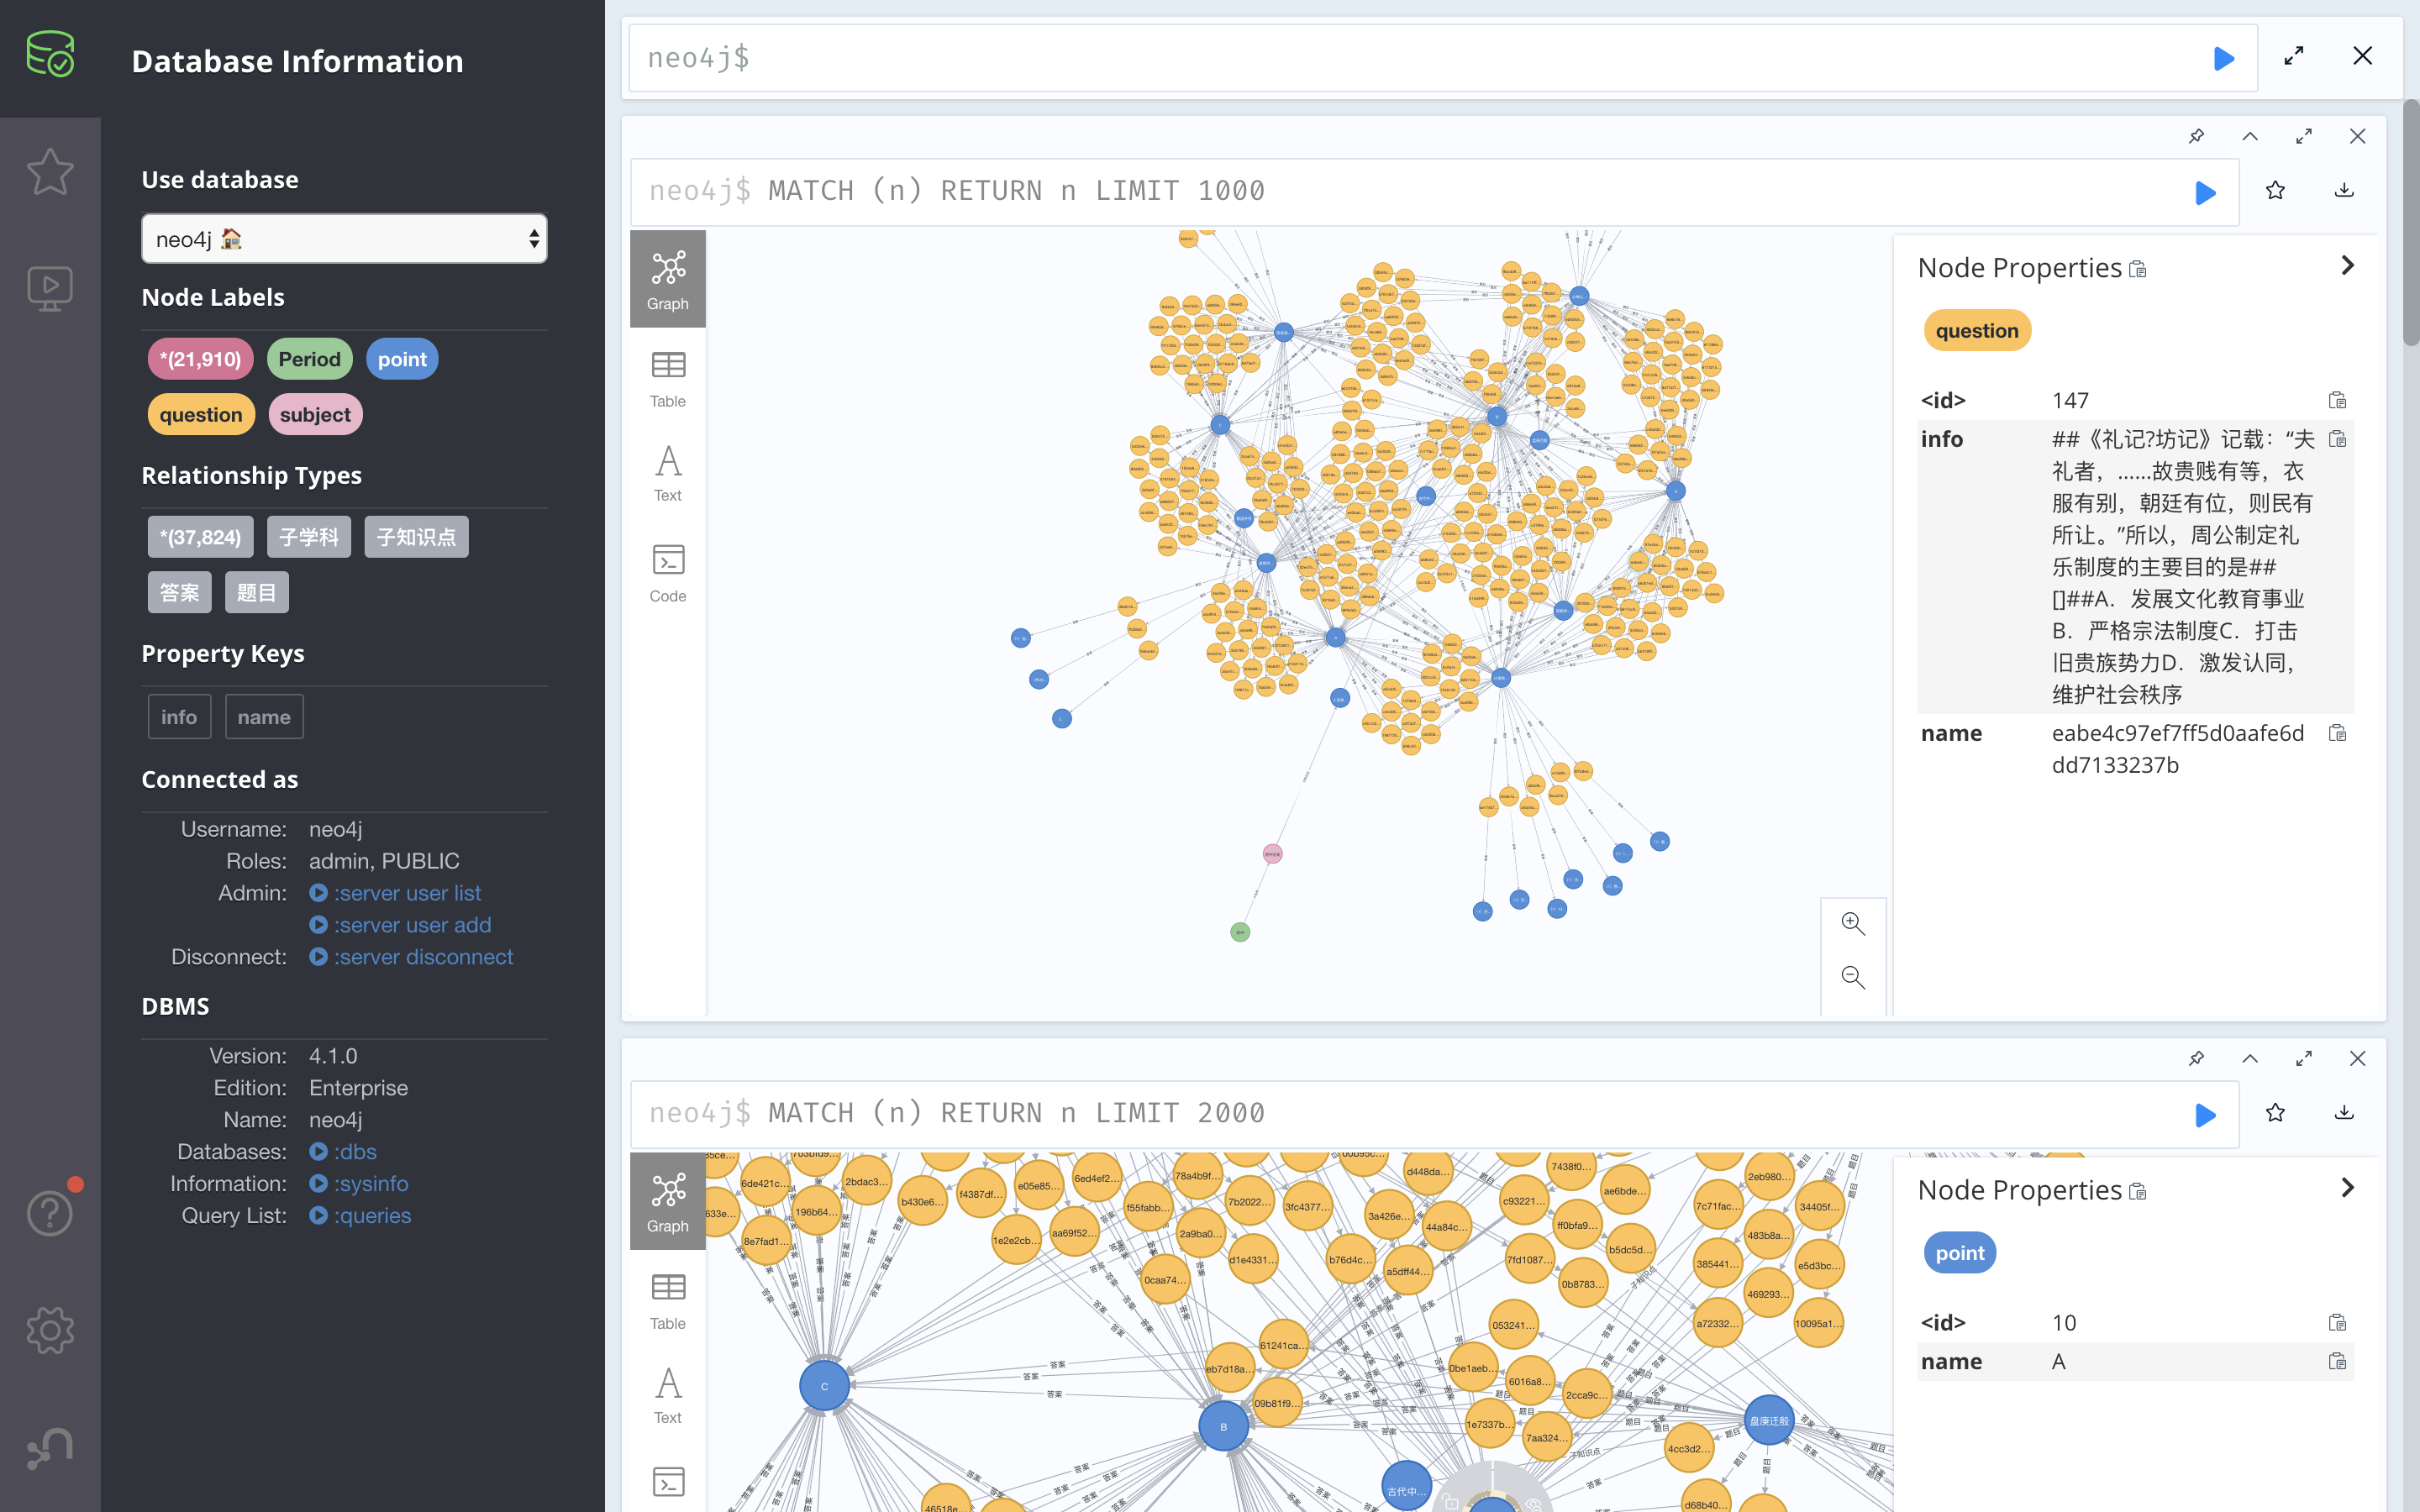Screen dimensions: 2420x1512
Task: Download the MATCH query result
Action: click(2344, 191)
